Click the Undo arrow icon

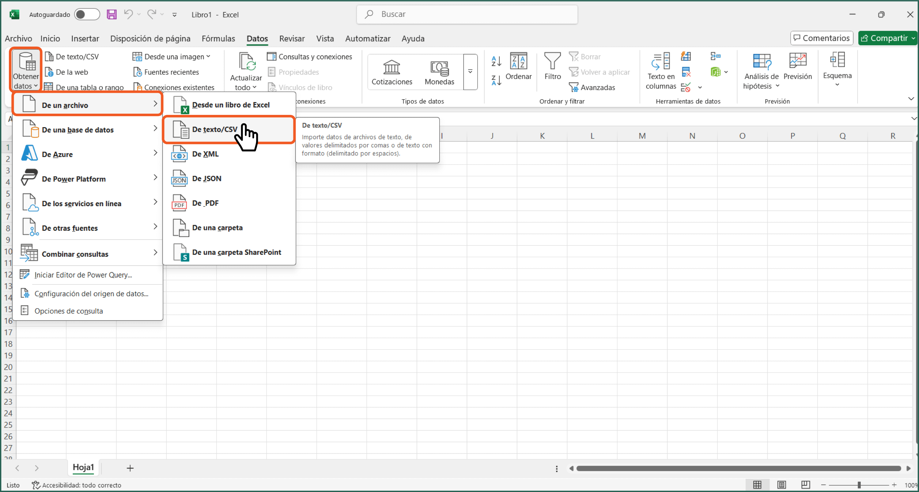point(128,14)
